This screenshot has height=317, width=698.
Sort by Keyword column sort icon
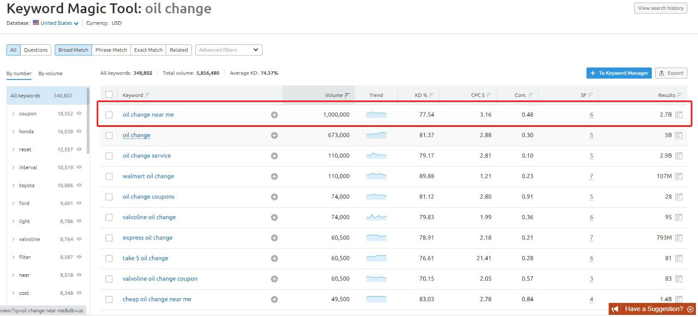(x=147, y=95)
